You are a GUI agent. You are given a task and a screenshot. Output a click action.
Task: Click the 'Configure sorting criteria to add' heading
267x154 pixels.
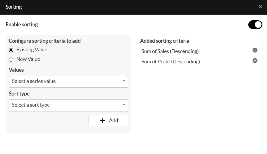[x=45, y=41]
